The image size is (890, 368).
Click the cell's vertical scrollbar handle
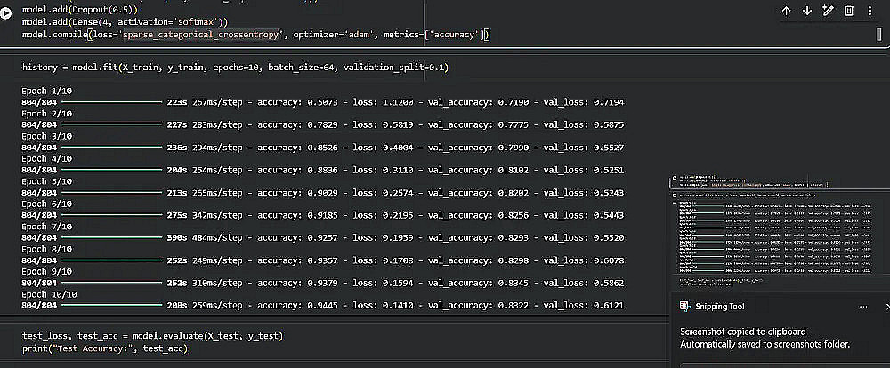pyautogui.click(x=878, y=34)
